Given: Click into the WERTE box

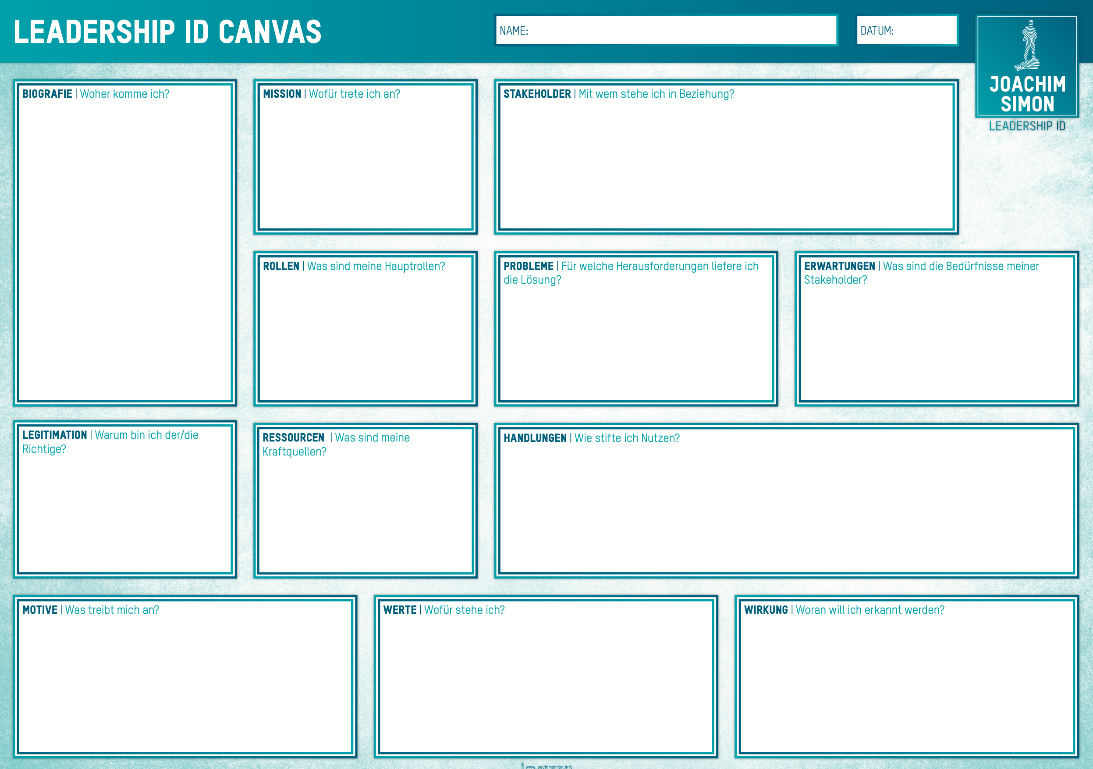Looking at the screenshot, I should coord(546,676).
